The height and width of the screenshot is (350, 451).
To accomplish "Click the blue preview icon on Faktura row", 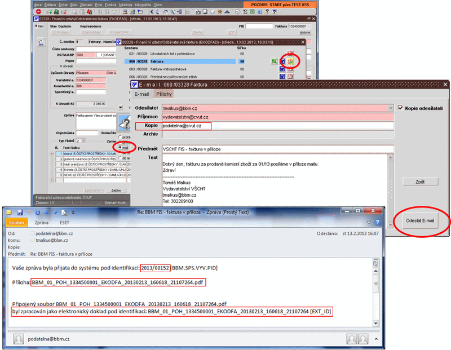I will [x=282, y=61].
